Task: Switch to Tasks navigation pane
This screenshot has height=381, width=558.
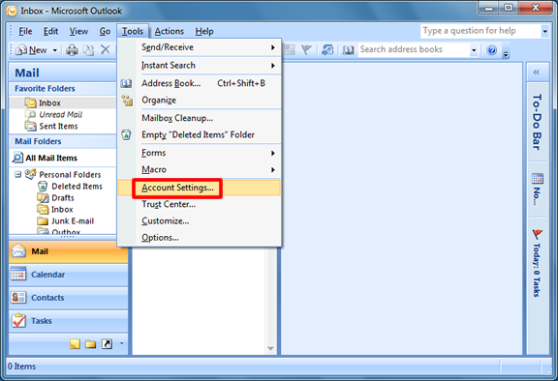Action: [69, 321]
